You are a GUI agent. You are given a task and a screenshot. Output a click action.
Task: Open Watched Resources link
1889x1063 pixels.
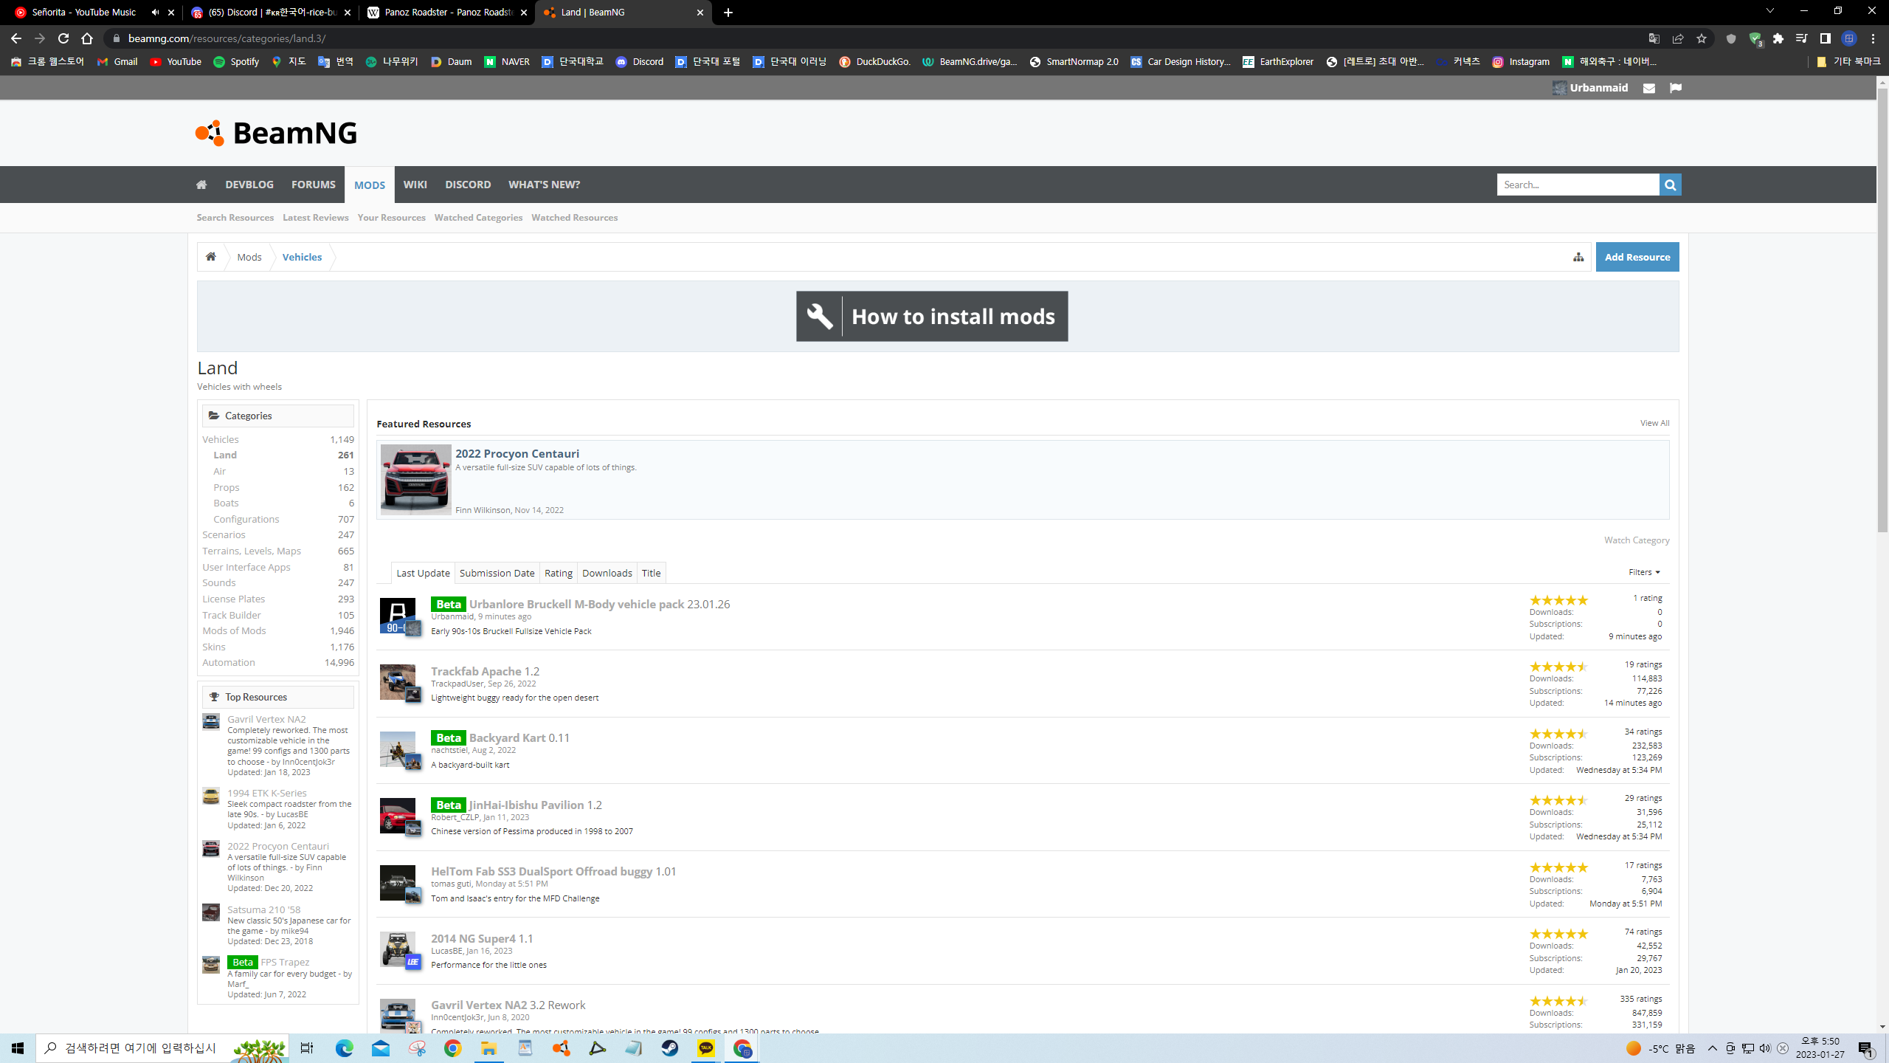coord(574,218)
